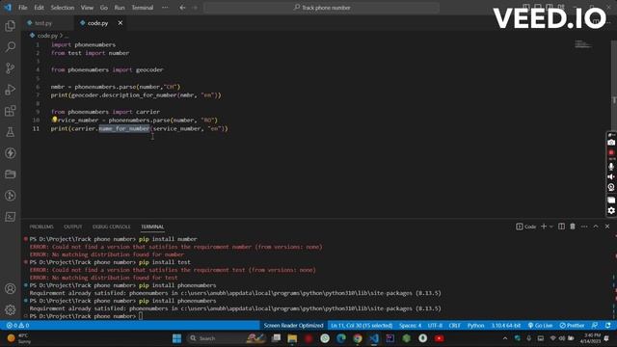Image resolution: width=617 pixels, height=347 pixels.
Task: Maximize the panel with the chevron up
Action: 596,227
